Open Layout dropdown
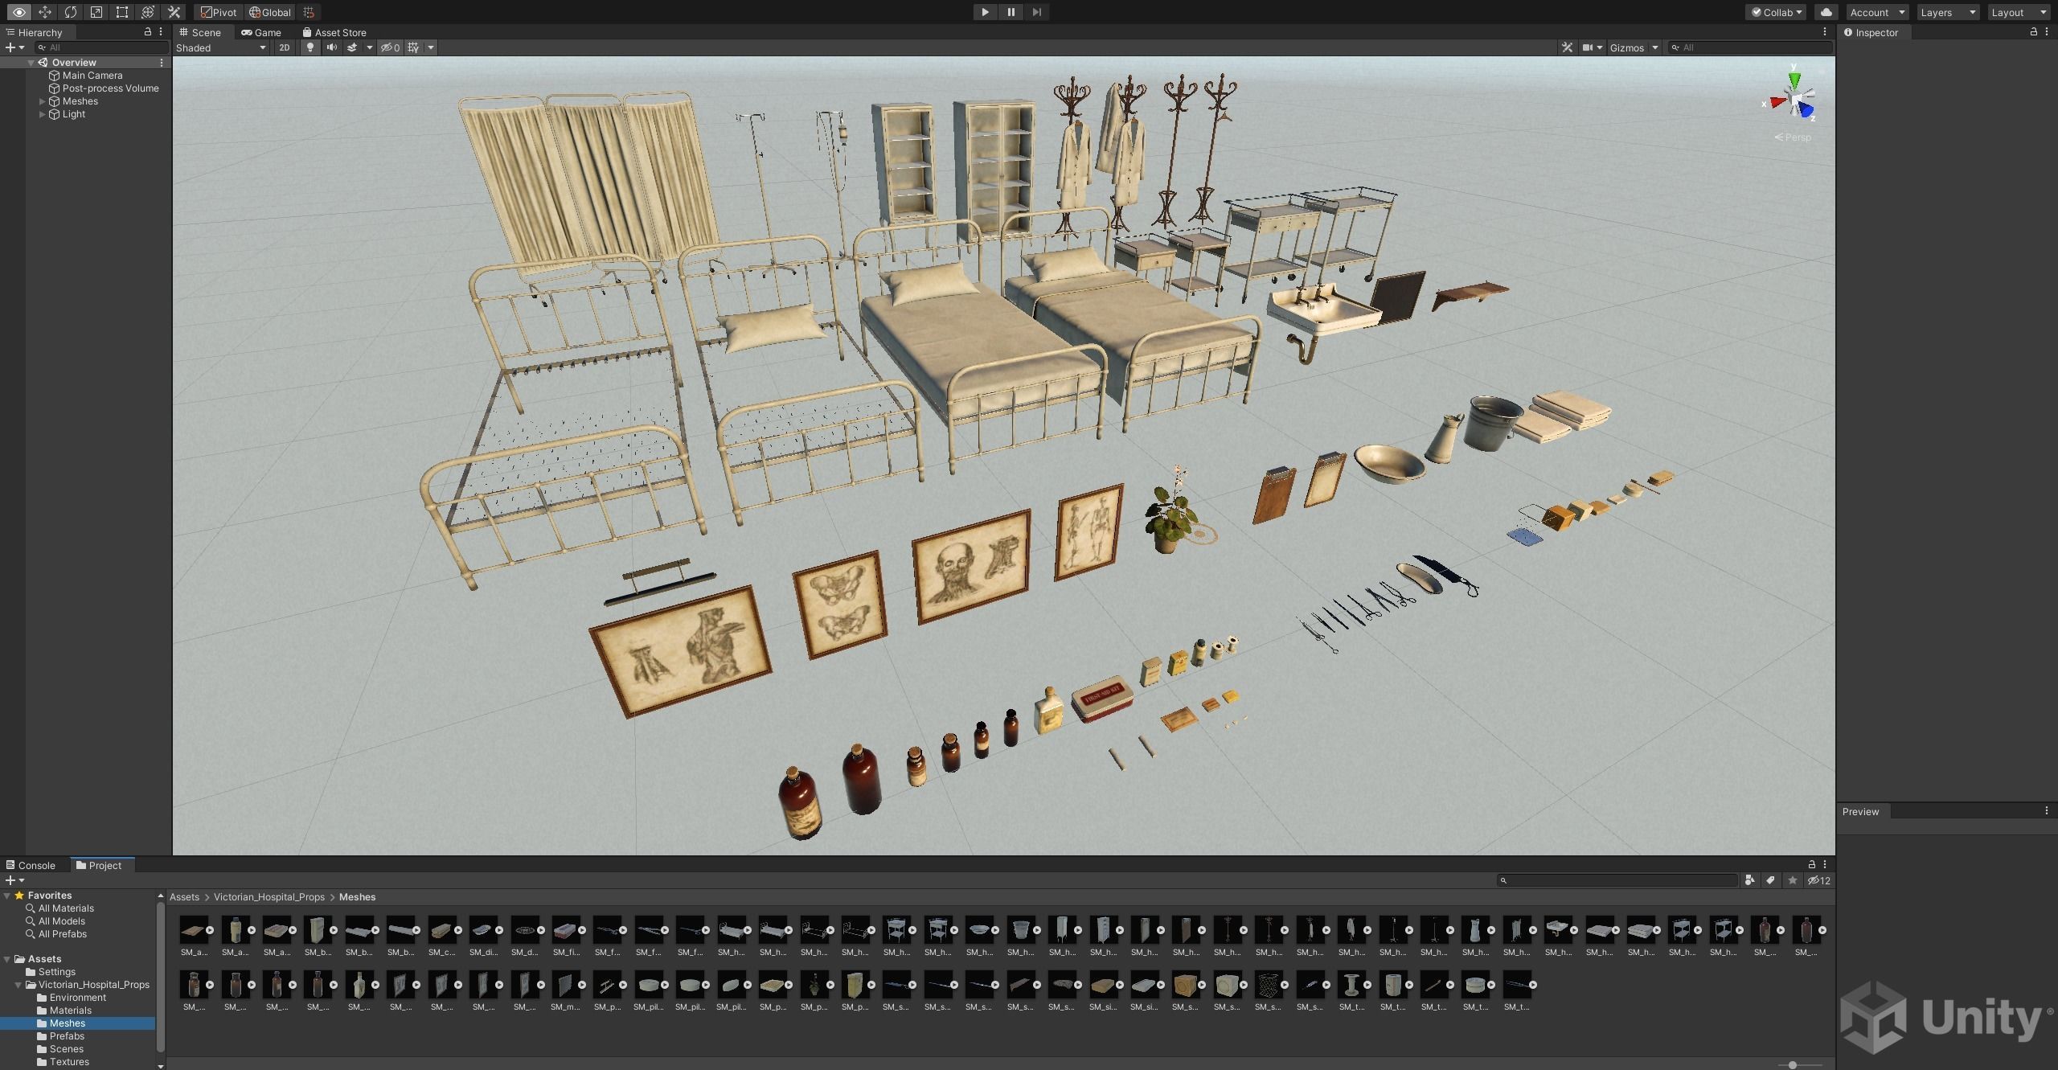This screenshot has width=2058, height=1070. point(2019,12)
